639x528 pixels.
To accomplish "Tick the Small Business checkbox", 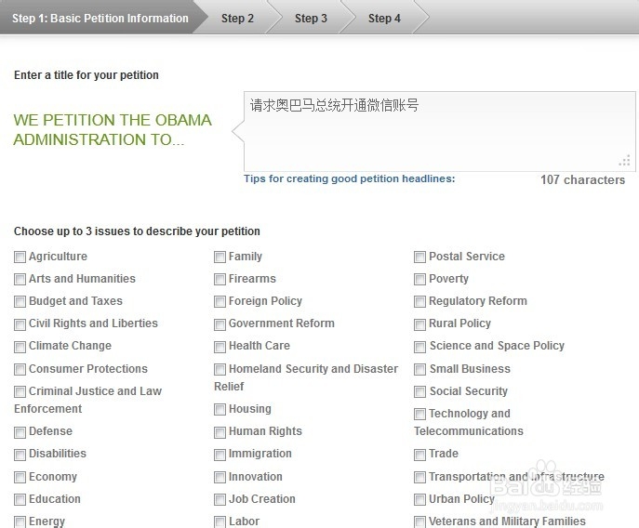I will (420, 370).
